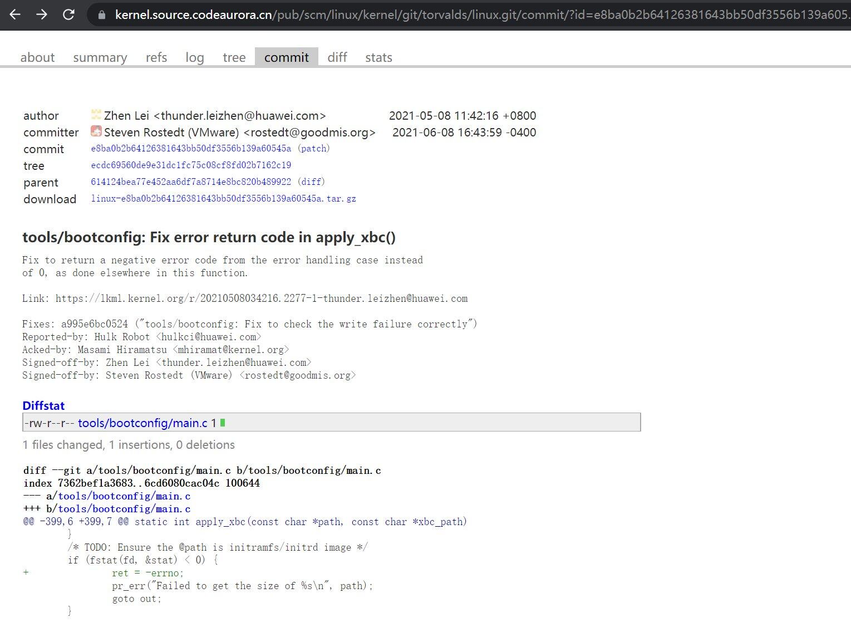Click the commit title heading
Image resolution: width=851 pixels, height=637 pixels.
pos(209,237)
